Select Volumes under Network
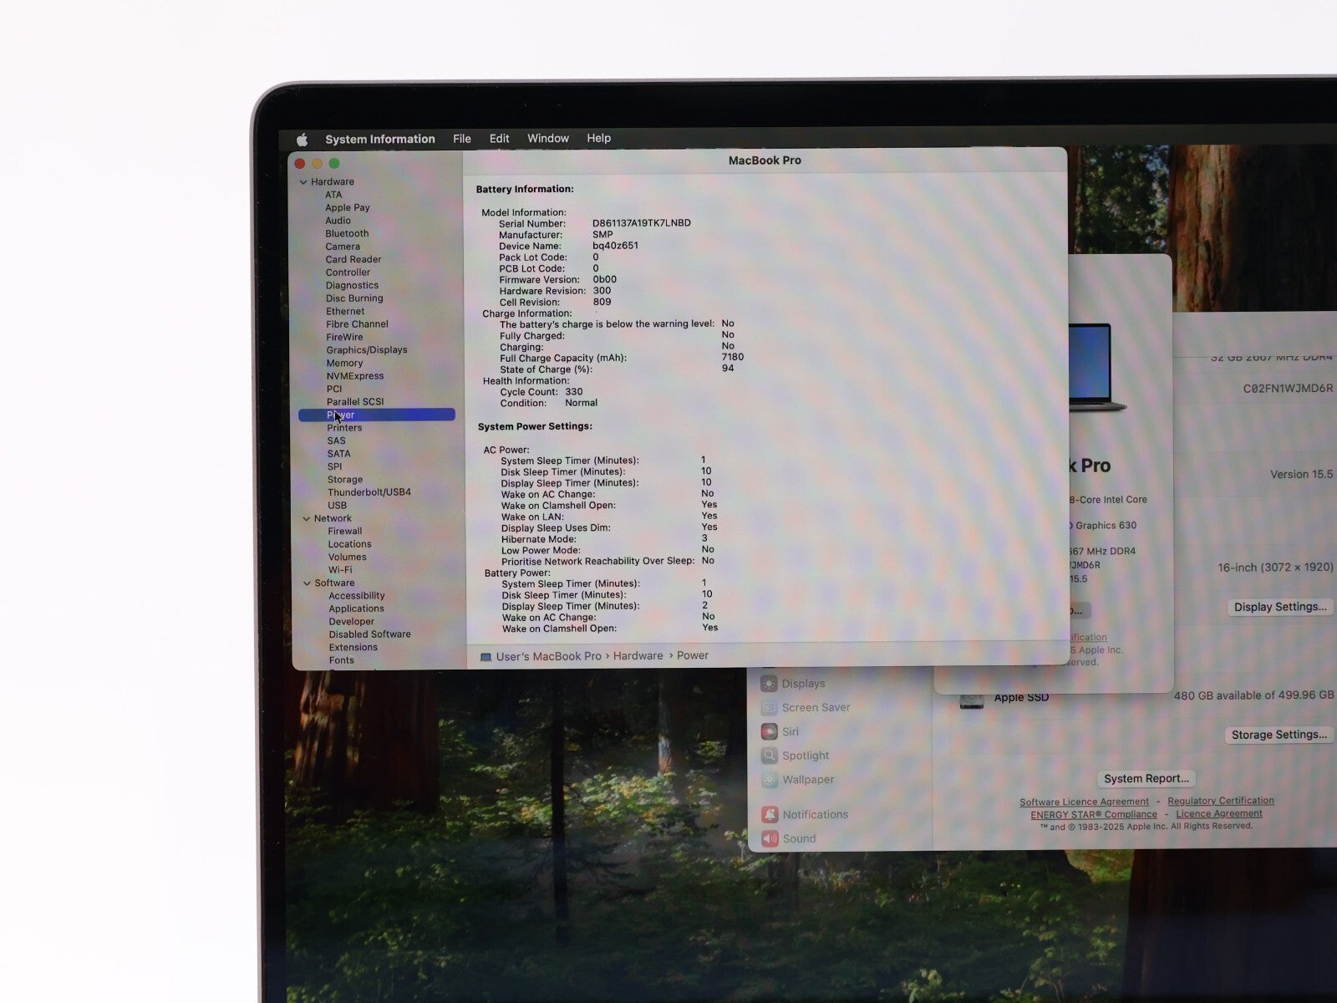 [347, 557]
